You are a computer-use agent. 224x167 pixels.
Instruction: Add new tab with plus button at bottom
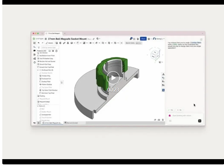tap(38, 123)
